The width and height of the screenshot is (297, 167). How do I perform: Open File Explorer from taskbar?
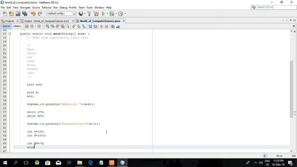point(80,163)
